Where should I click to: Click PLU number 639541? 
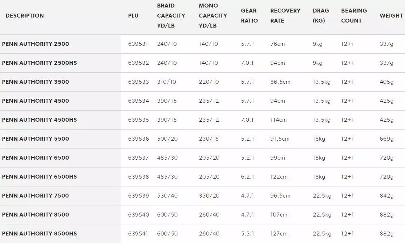[x=138, y=234]
